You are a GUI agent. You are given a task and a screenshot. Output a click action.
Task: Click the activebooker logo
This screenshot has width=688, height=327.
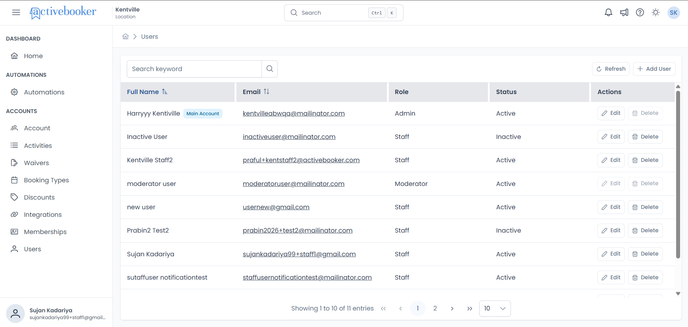pyautogui.click(x=63, y=13)
